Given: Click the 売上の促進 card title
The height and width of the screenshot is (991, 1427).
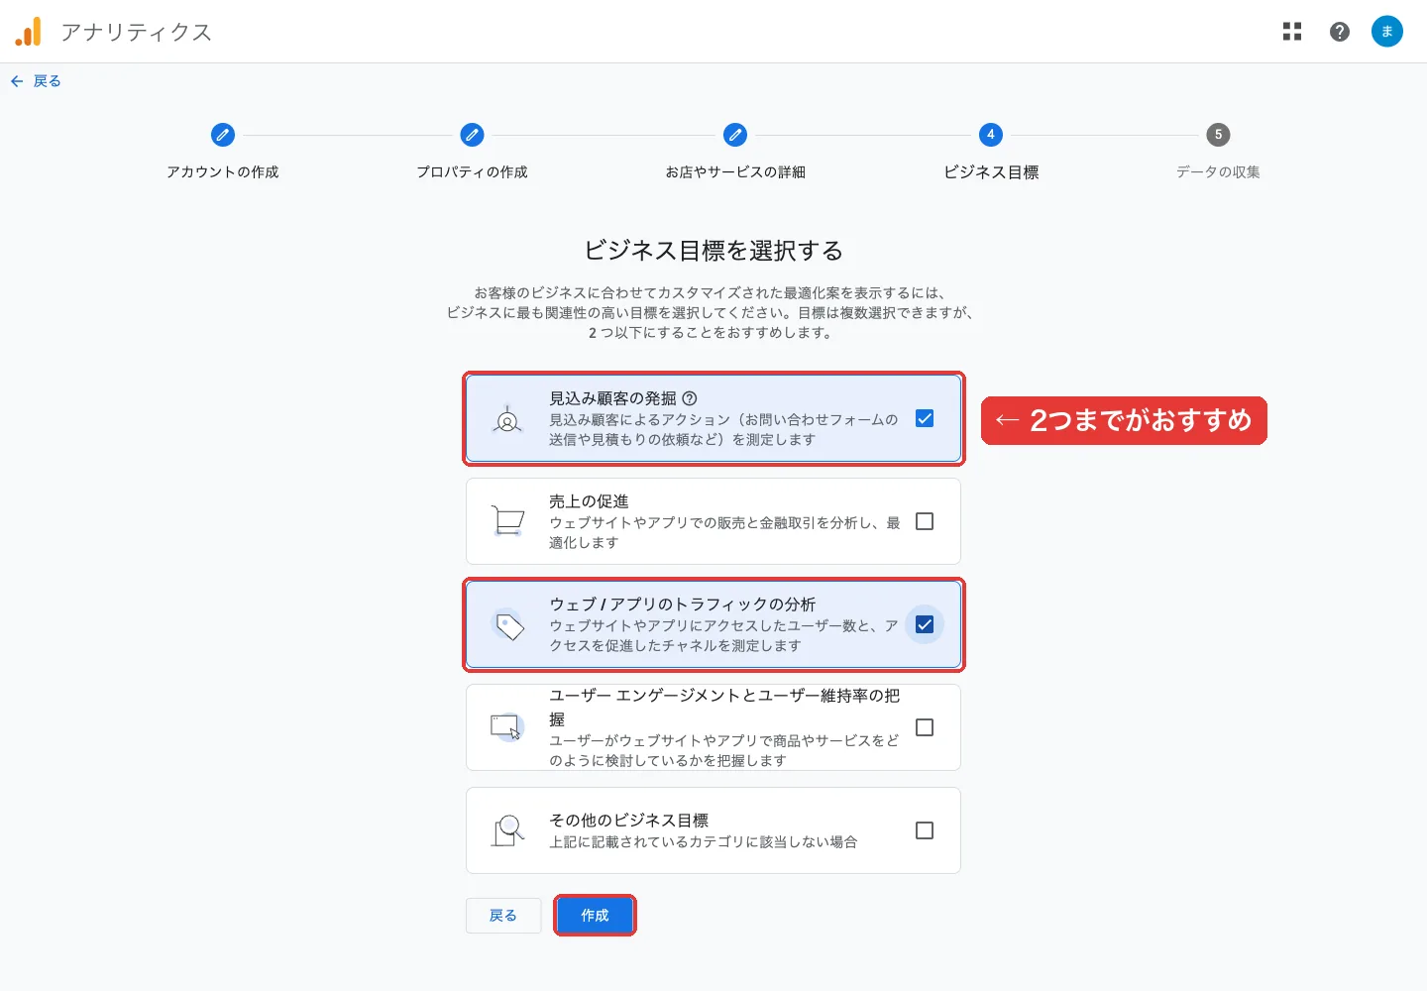Looking at the screenshot, I should (589, 501).
